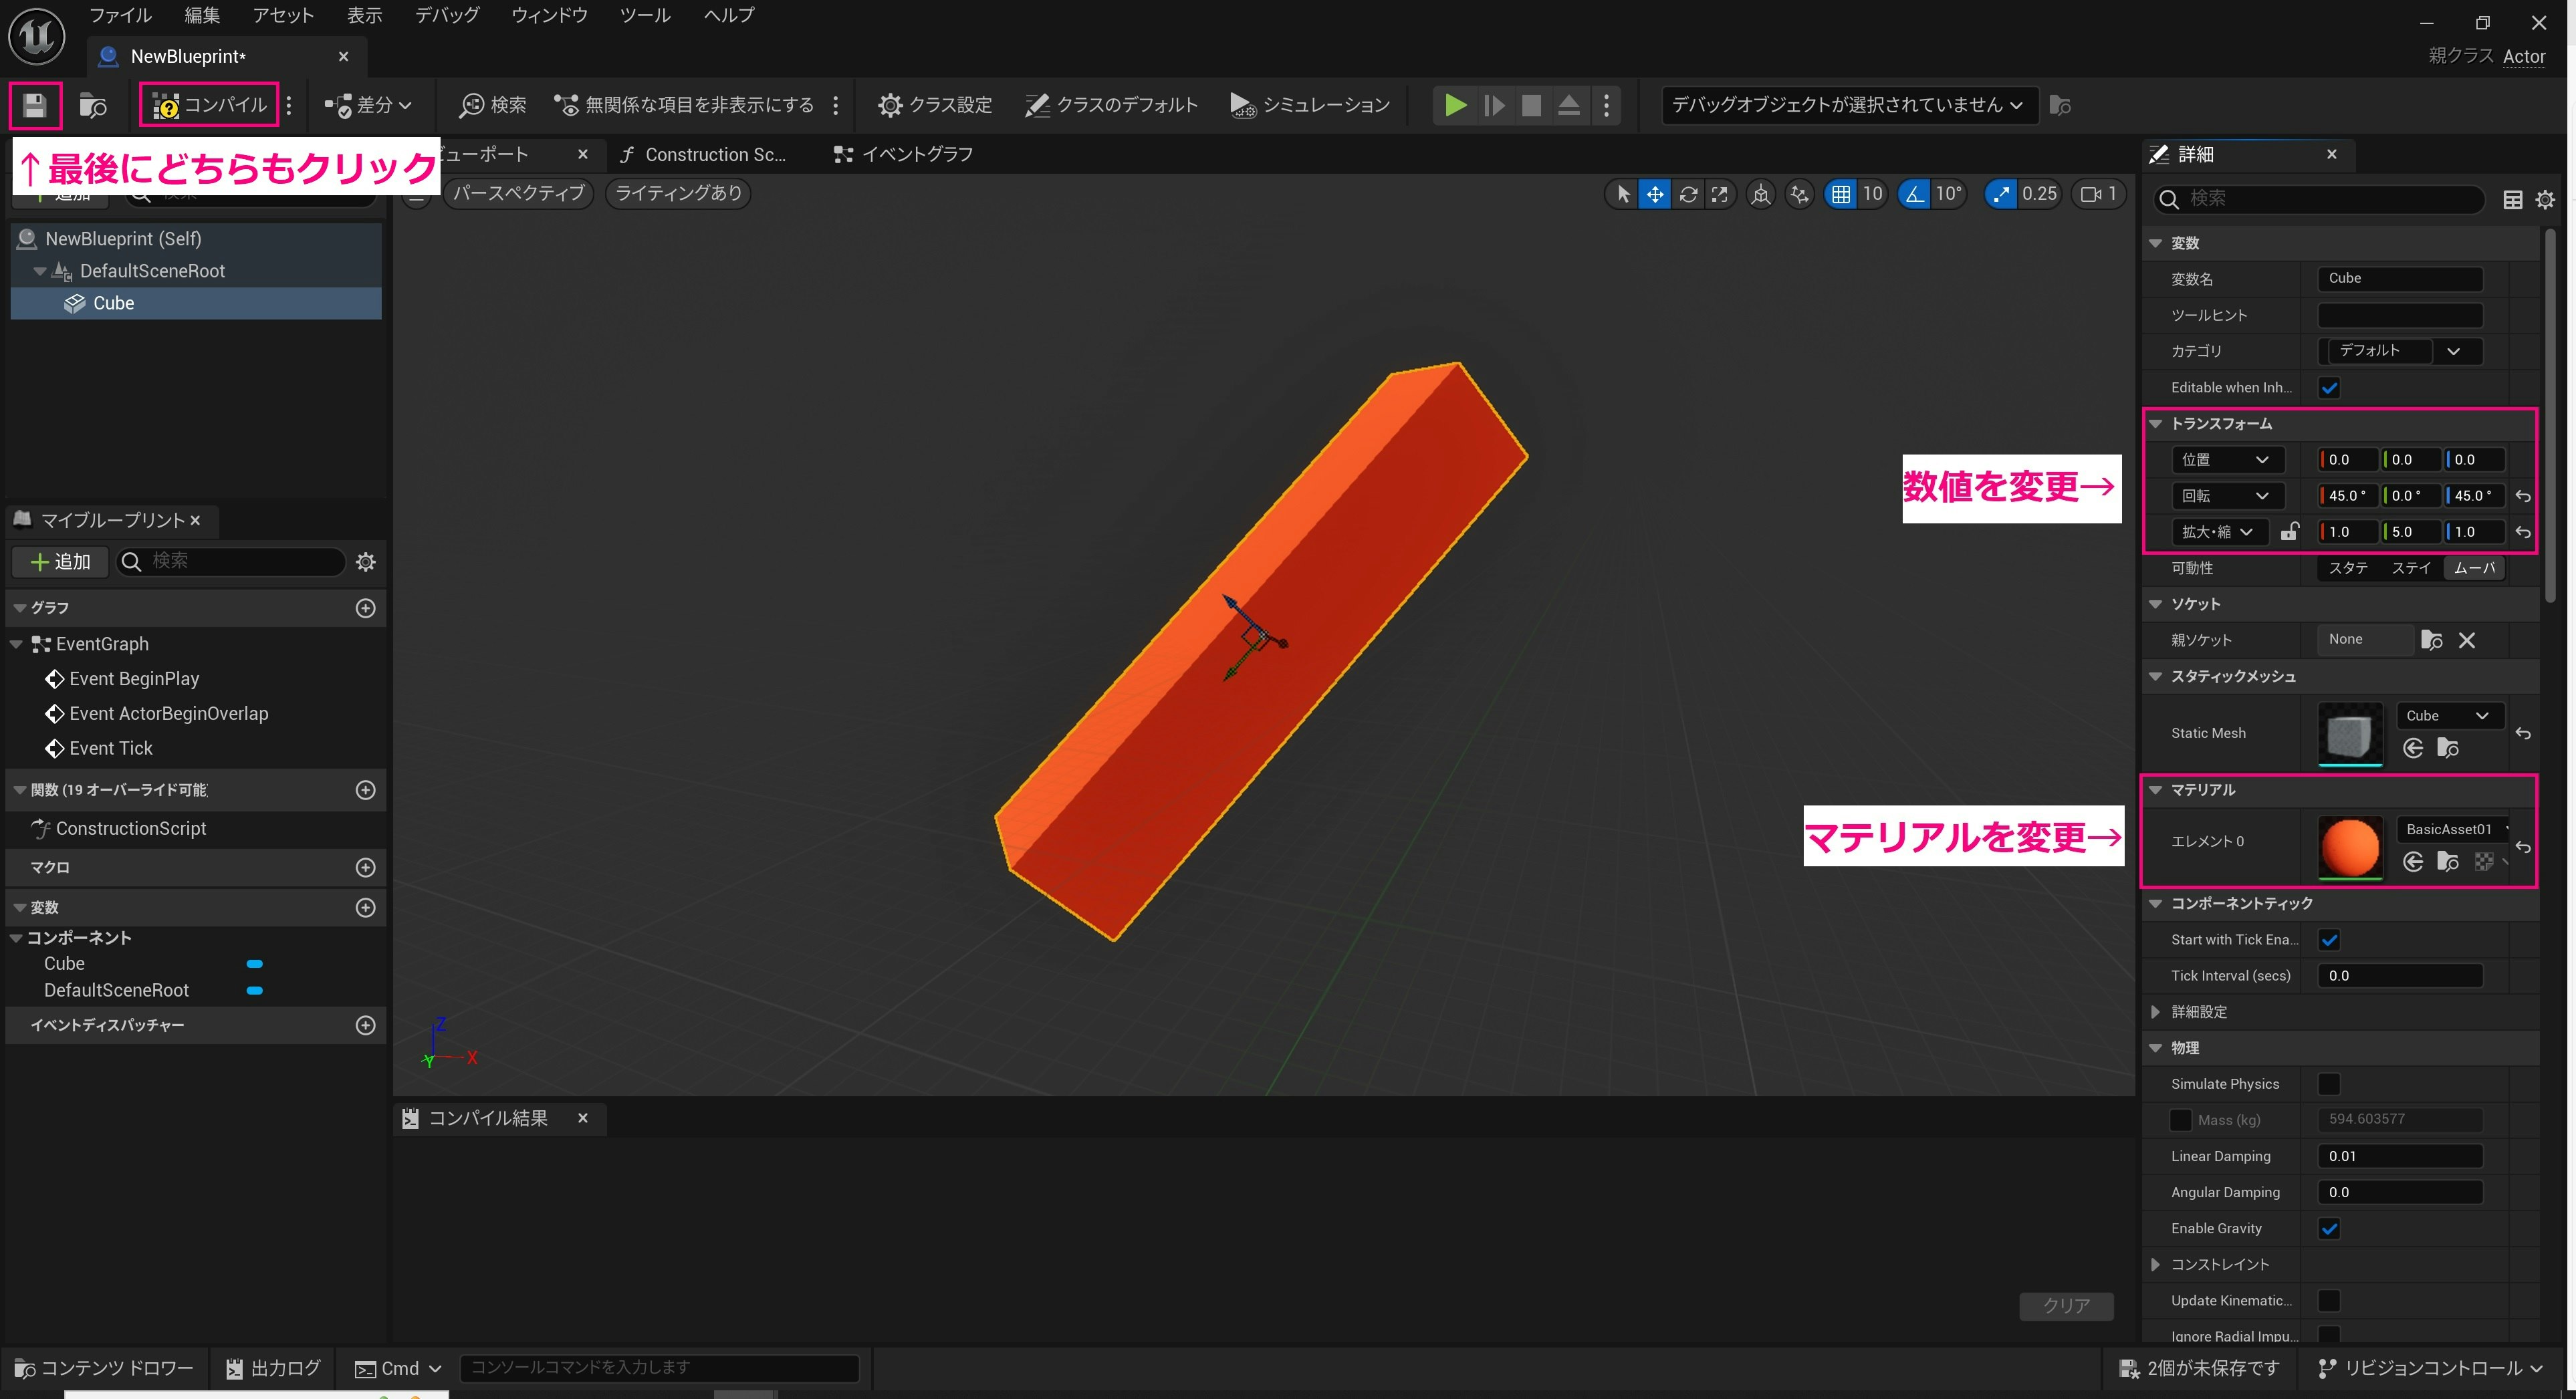Screen dimensions: 2576x1399
Task: Toggle grid snapping in the viewport toolbar
Action: pyautogui.click(x=1840, y=193)
